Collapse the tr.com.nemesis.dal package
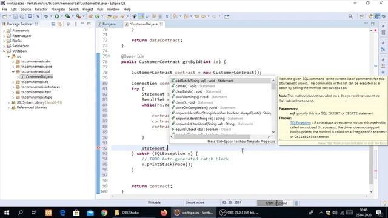Screen dimensions: 388x218 pos(13,71)
